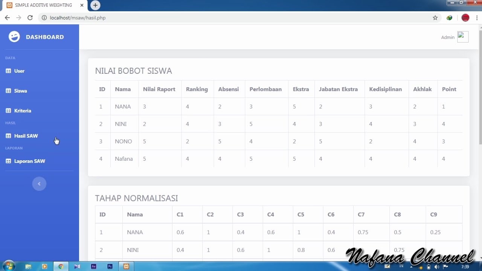This screenshot has height=271, width=482.
Task: Click the table icon beside Kriteria
Action: point(8,111)
